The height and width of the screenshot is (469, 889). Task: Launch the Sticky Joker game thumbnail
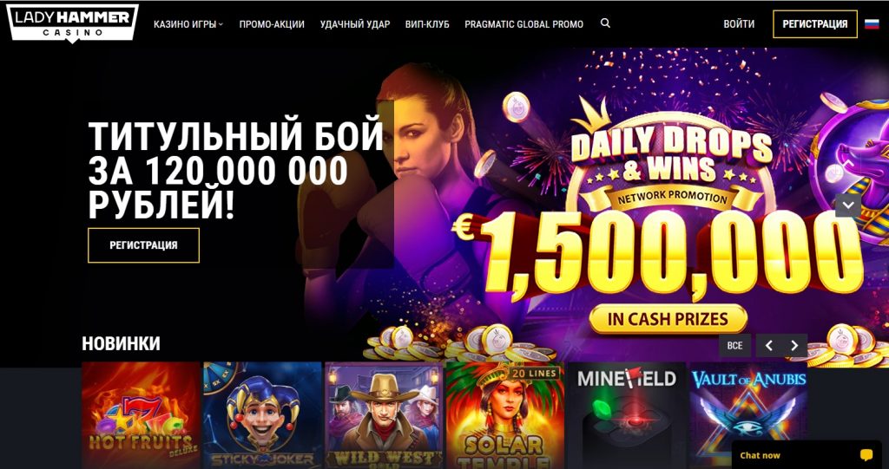(x=262, y=415)
